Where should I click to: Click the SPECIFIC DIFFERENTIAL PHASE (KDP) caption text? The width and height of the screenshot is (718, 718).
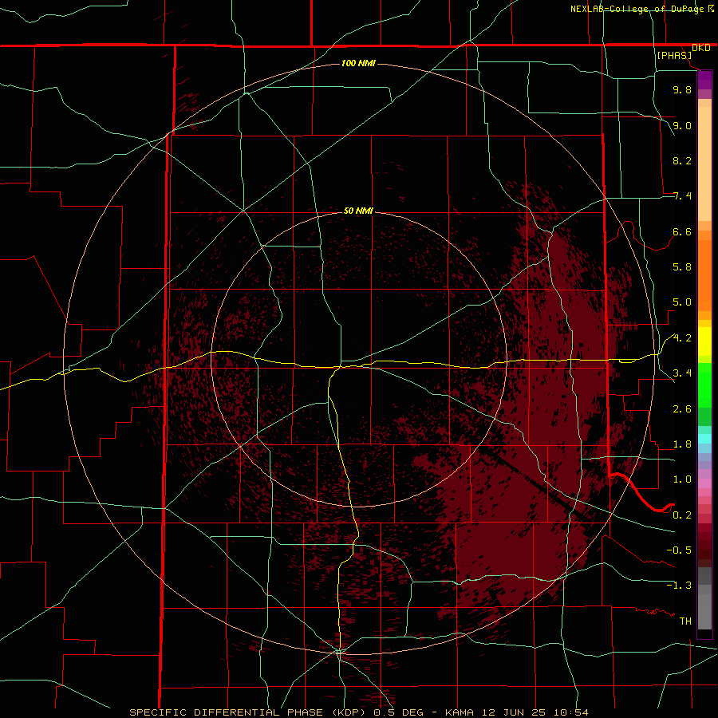pyautogui.click(x=247, y=712)
